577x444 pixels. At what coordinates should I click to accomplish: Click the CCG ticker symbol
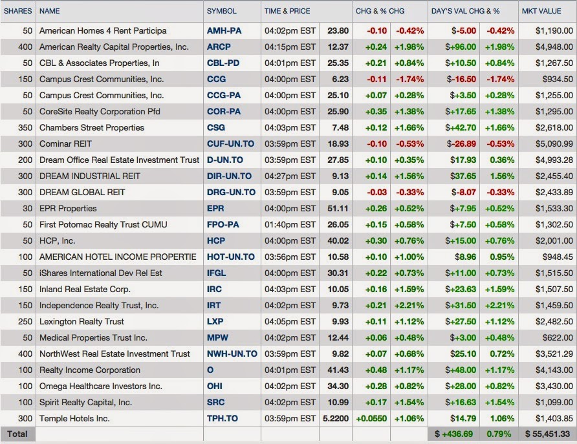216,79
